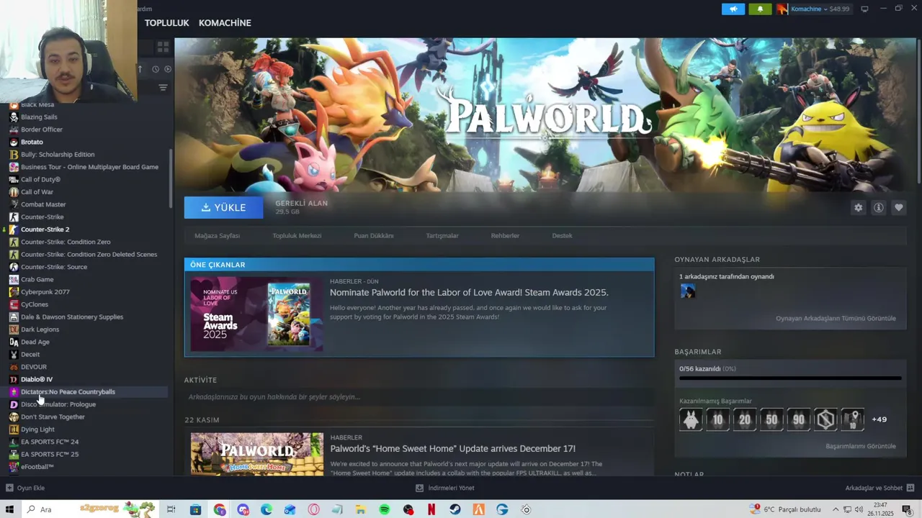Switch library to grid view icon
This screenshot has width=922, height=518.
point(163,47)
